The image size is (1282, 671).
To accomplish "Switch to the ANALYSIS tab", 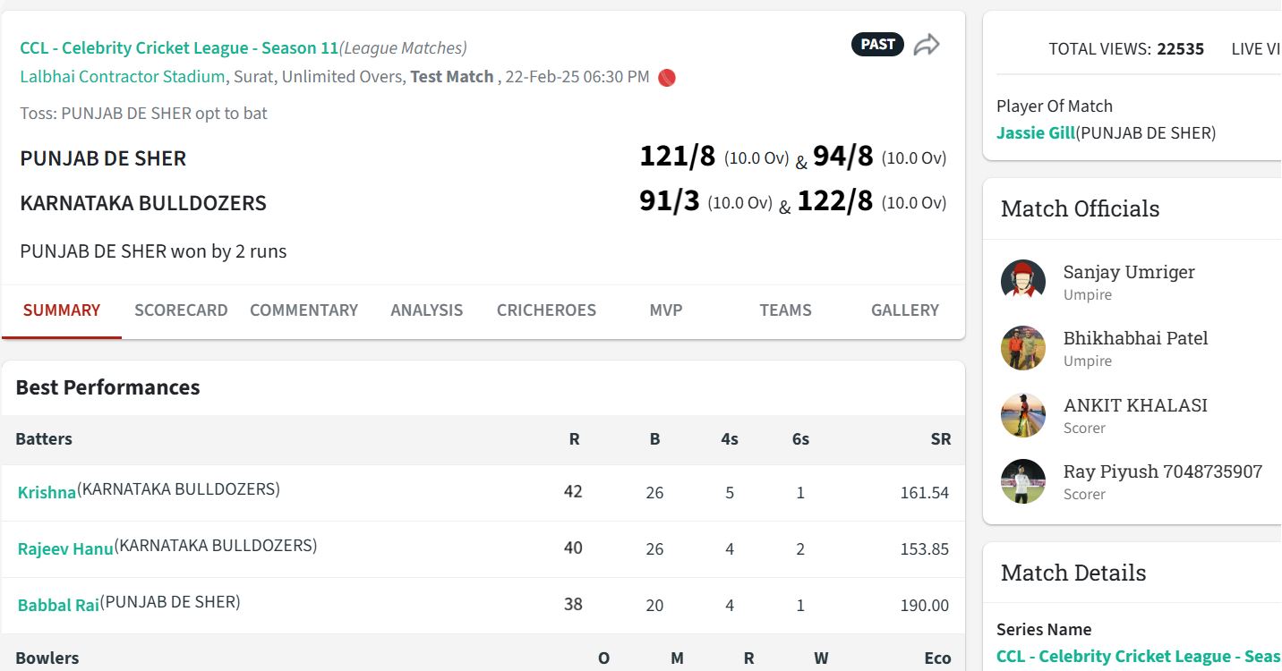I will click(426, 310).
